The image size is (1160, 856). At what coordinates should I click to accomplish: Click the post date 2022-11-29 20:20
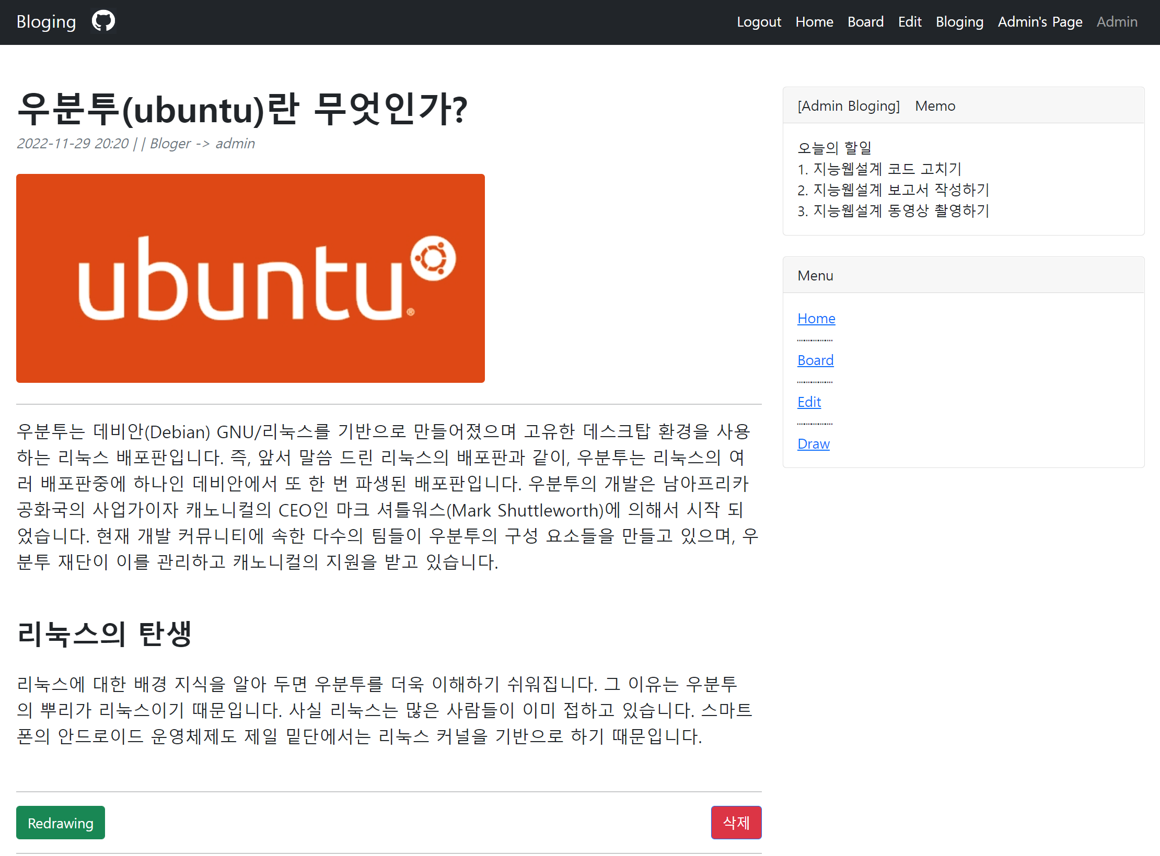[73, 144]
